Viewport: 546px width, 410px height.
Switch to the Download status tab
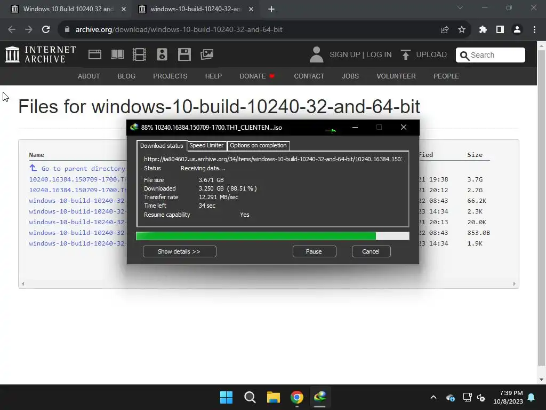coord(162,146)
